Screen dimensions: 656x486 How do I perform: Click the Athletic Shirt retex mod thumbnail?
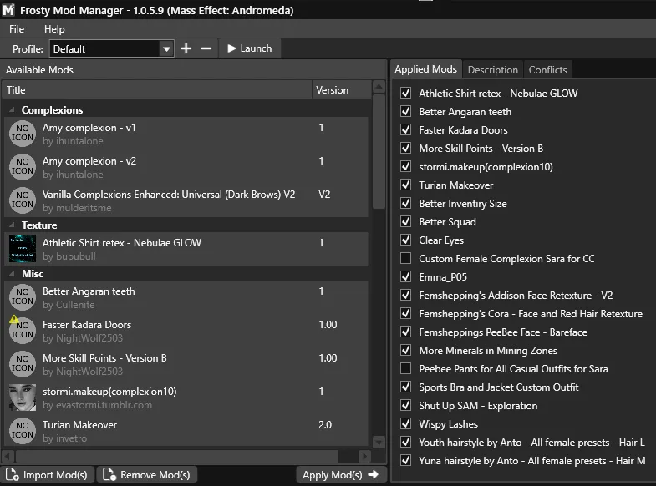tap(23, 249)
